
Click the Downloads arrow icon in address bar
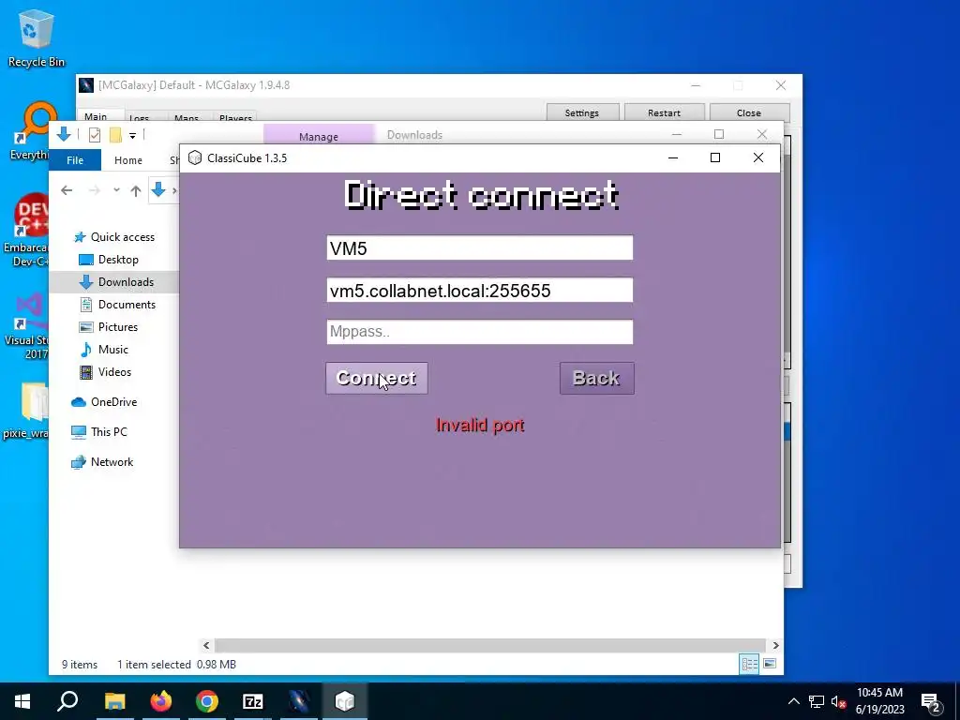pos(158,189)
